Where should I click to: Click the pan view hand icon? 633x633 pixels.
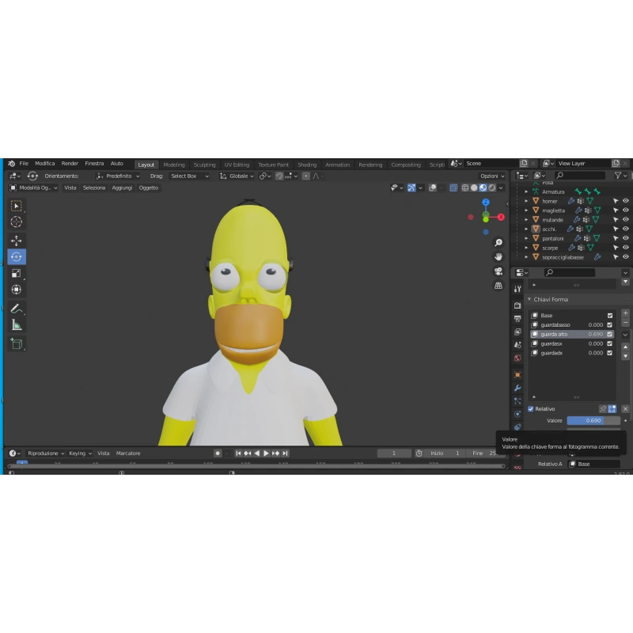click(498, 256)
